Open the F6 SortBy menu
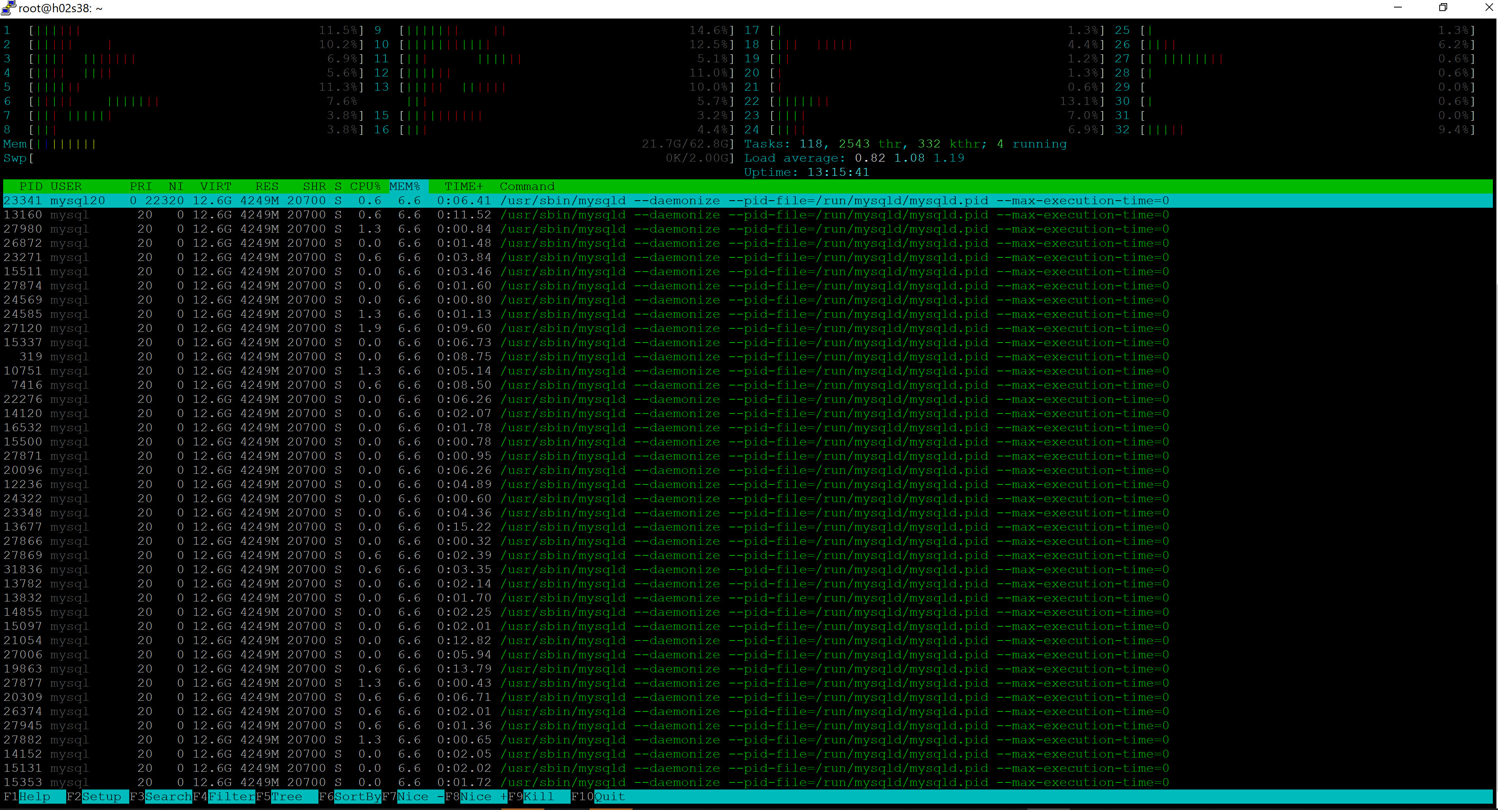 (350, 797)
